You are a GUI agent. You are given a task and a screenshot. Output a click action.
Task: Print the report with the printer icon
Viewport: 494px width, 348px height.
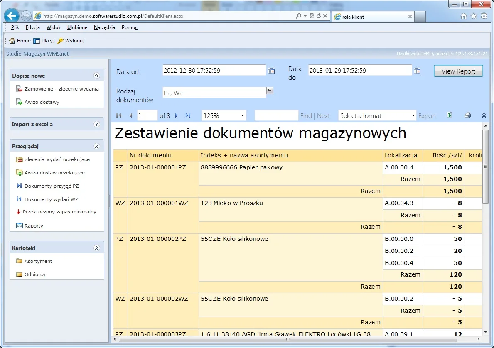(467, 115)
